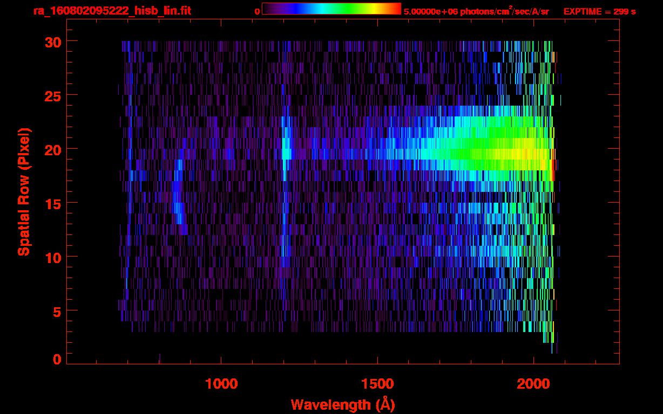663x414 pixels.
Task: Click the rainbow color scale bar
Action: (331, 9)
